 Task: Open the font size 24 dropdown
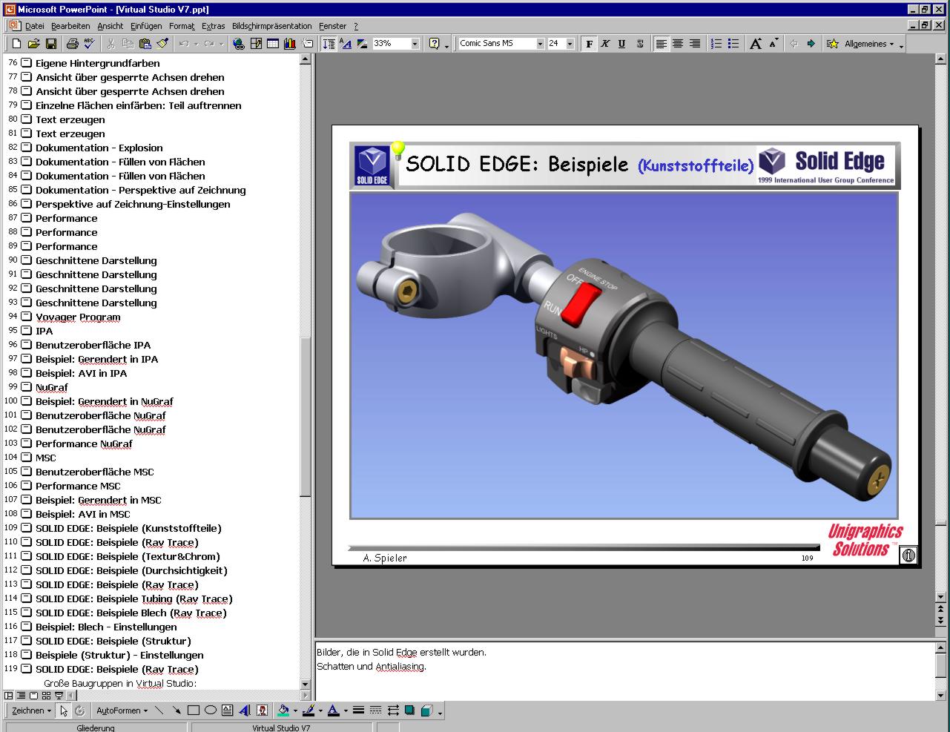[570, 44]
